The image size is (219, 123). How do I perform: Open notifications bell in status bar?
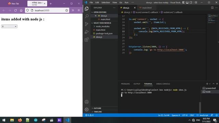217,115
